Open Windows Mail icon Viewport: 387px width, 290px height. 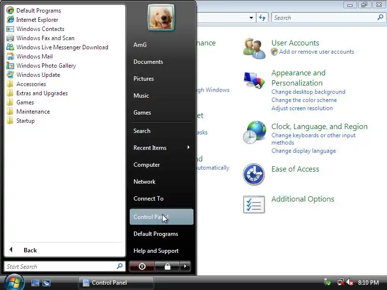(x=10, y=56)
